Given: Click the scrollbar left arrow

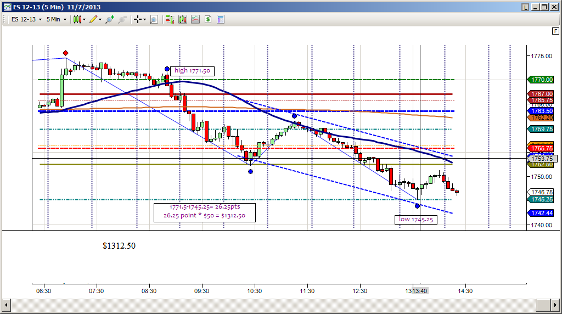Looking at the screenshot, I should (x=6, y=305).
